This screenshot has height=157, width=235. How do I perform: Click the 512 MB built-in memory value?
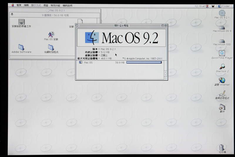tap(105, 52)
